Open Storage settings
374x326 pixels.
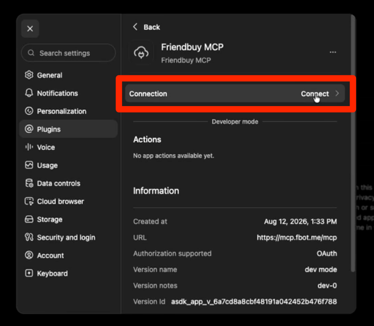click(x=68, y=219)
